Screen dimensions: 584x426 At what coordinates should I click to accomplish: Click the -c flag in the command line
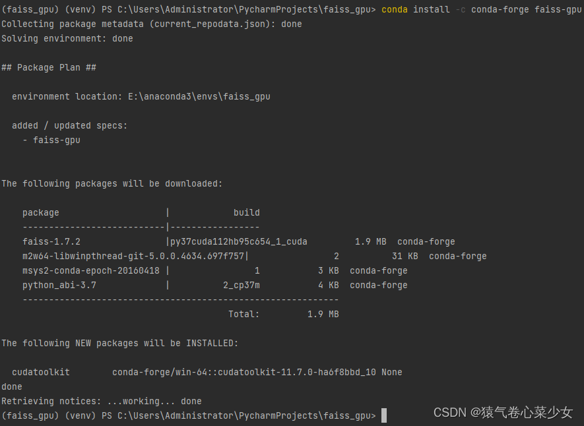click(x=460, y=9)
